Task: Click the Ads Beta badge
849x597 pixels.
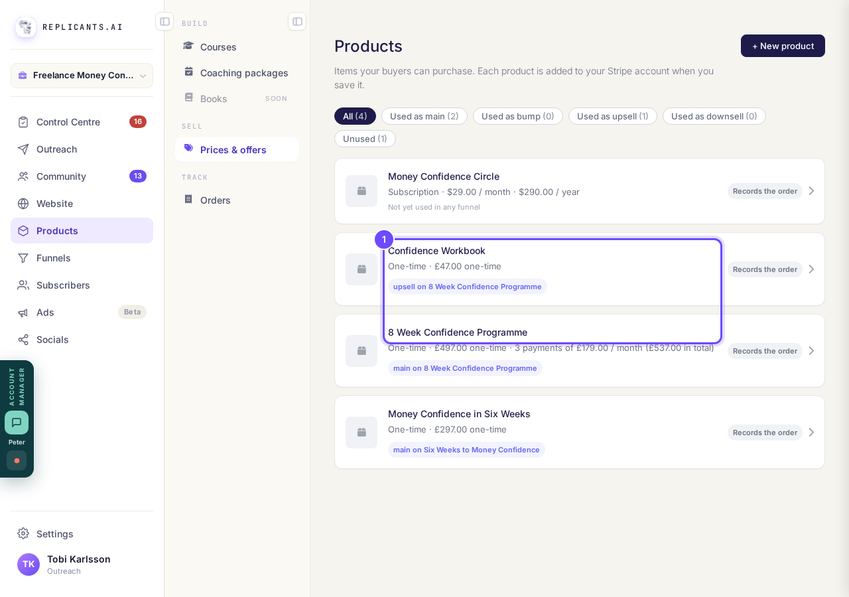Action: [x=132, y=312]
